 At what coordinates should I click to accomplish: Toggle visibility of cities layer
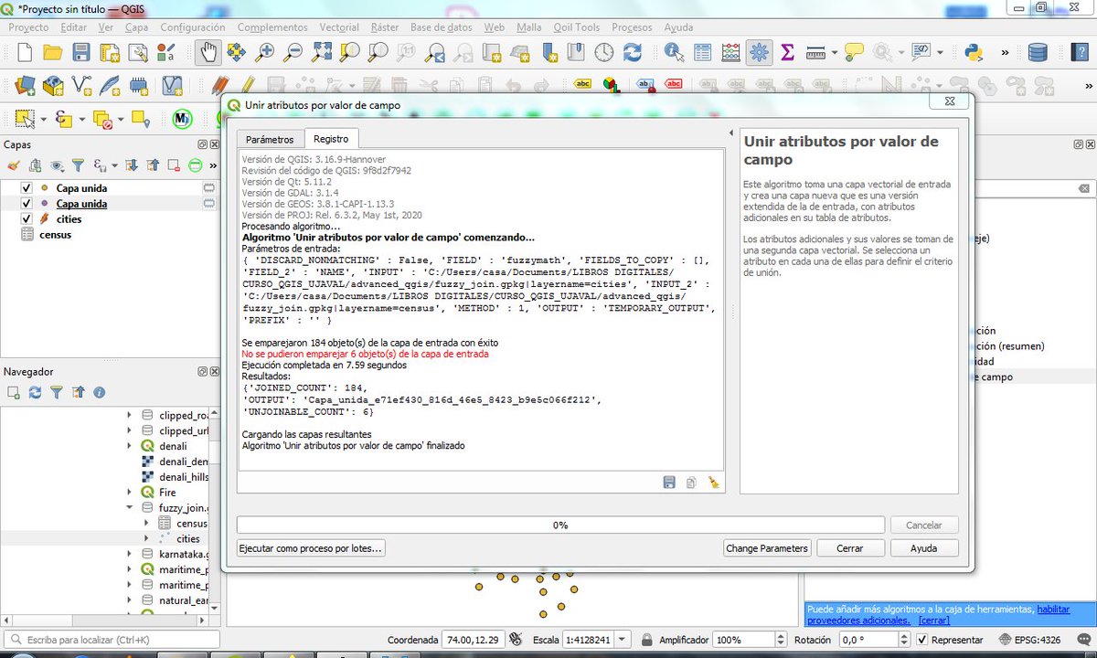click(27, 219)
